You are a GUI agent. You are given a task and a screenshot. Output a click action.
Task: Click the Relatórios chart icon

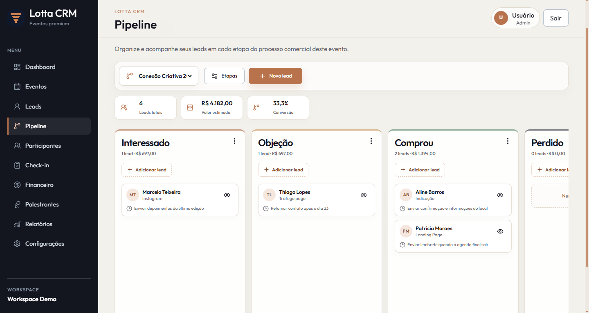click(x=17, y=224)
